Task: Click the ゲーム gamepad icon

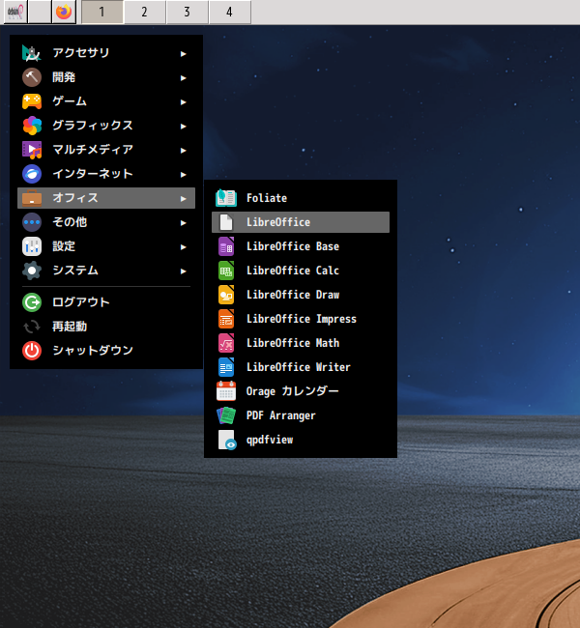Action: pyautogui.click(x=32, y=101)
